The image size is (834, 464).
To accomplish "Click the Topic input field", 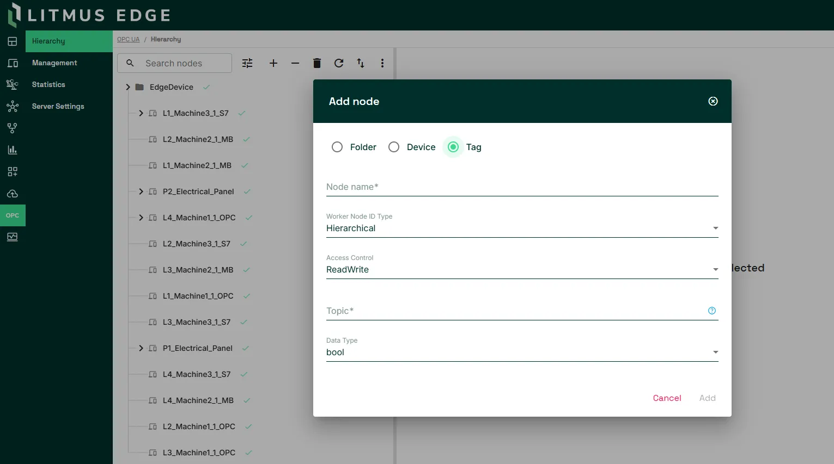I will tap(515, 311).
